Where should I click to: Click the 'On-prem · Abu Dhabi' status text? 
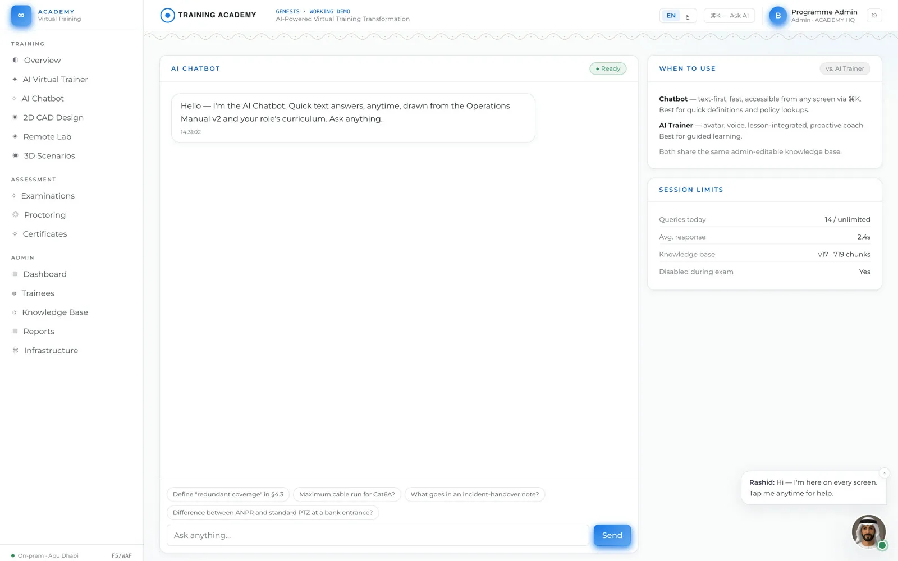click(48, 556)
